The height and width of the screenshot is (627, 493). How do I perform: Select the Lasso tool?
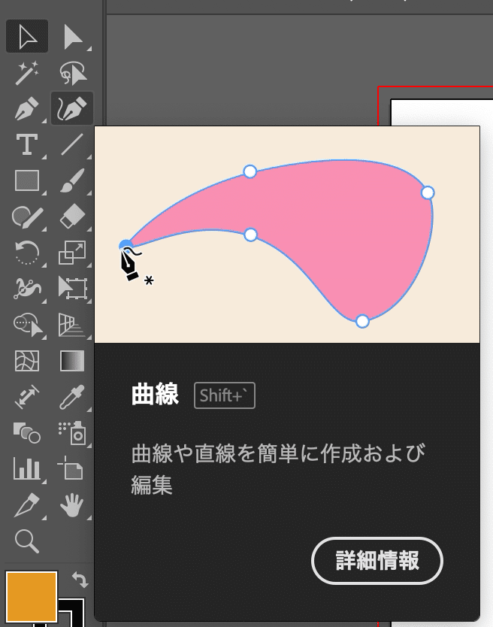pyautogui.click(x=72, y=73)
